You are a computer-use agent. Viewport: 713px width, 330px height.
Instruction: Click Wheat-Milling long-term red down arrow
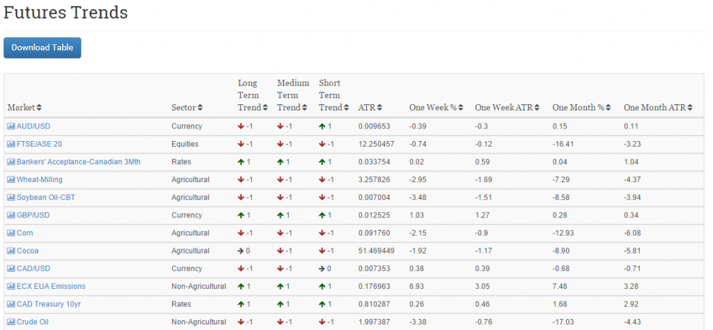point(241,179)
